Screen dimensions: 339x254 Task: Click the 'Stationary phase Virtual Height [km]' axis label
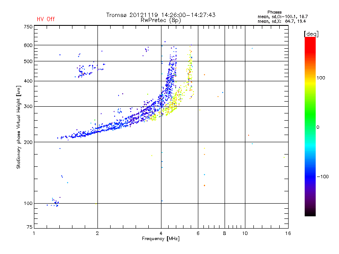pyautogui.click(x=19, y=127)
